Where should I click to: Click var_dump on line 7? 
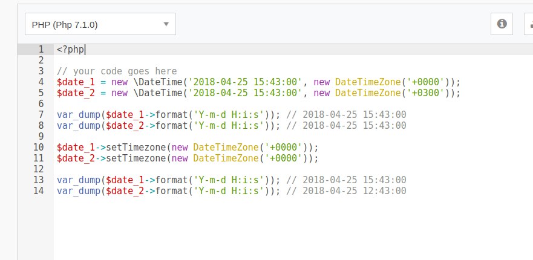79,115
